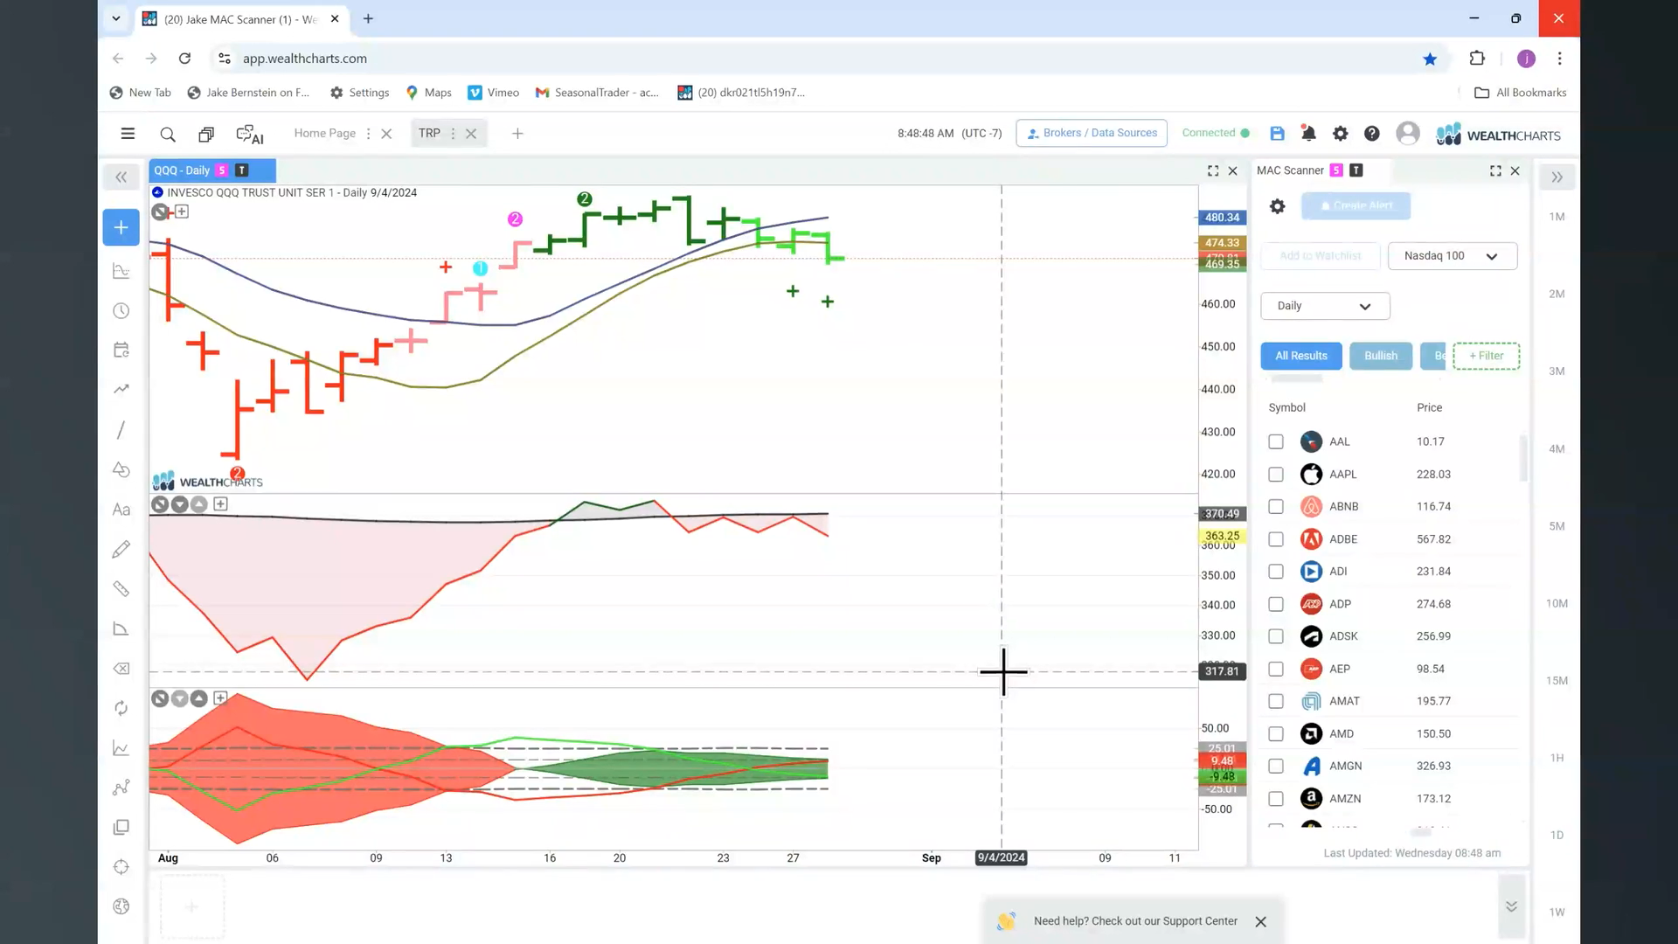This screenshot has height=944, width=1678.
Task: Check the AMD symbol checkbox
Action: (1276, 734)
